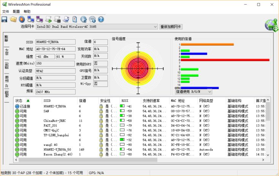Click the lock icon in HUAWEI-YJRSUA_5G row
This screenshot has width=279, height=176.
point(101,149)
